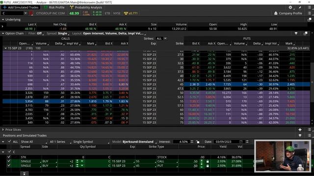Open the calendar icon beside date field

coord(241,142)
